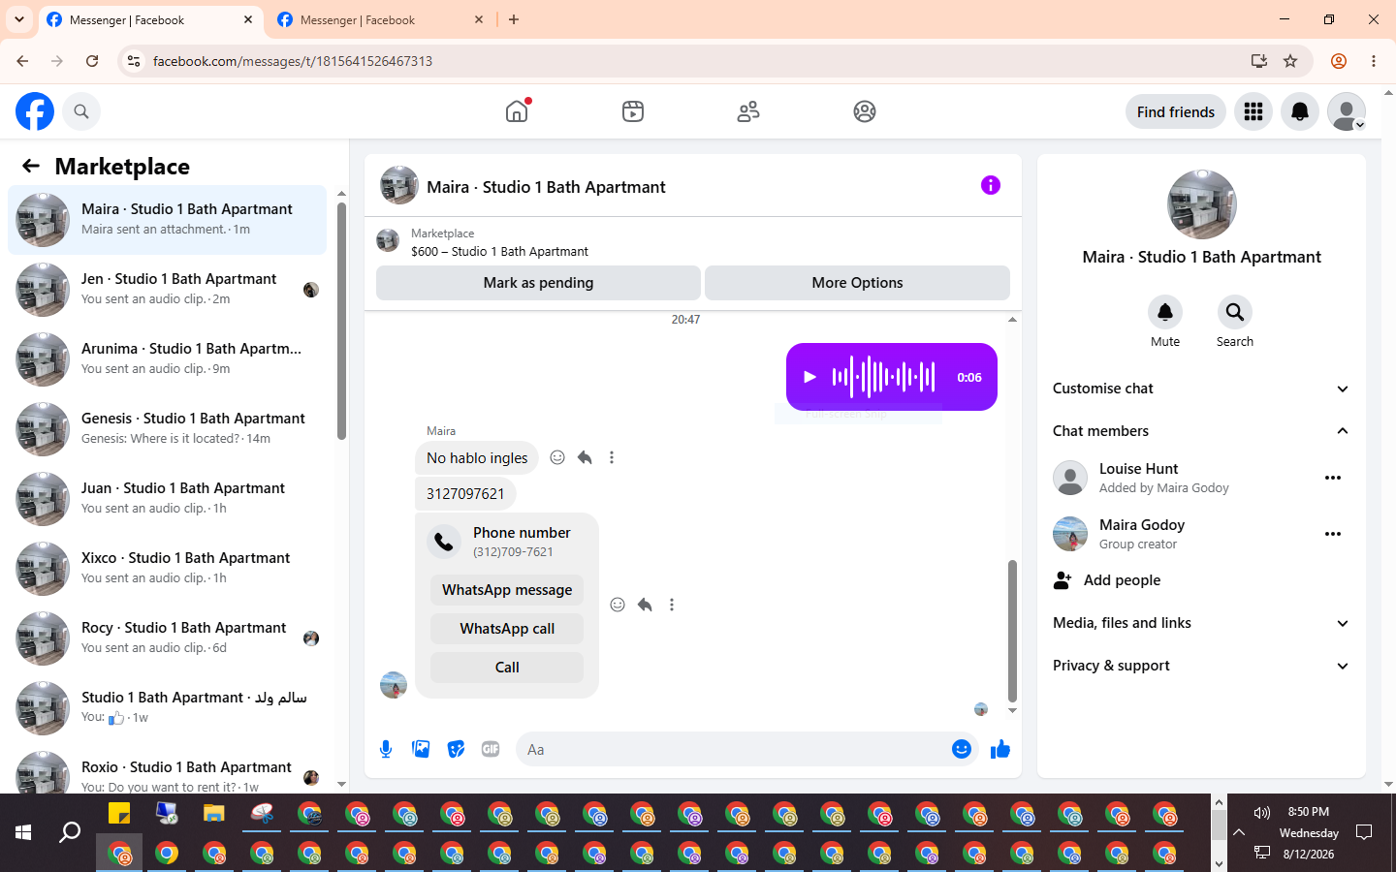Record a voice clip with the microphone
The height and width of the screenshot is (872, 1396).
tap(386, 749)
